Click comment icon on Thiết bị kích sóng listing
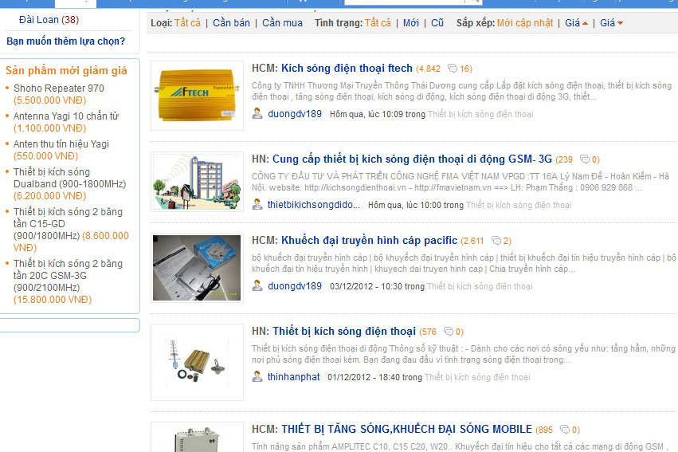The image size is (678, 452). click(449, 332)
